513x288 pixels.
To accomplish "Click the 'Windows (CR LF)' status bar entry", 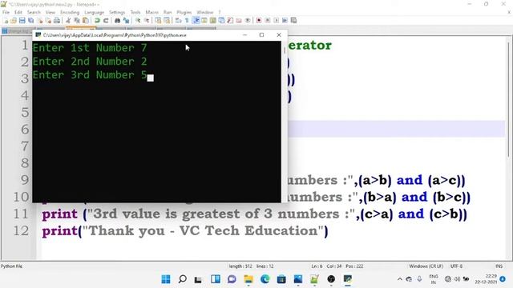I will [x=426, y=266].
